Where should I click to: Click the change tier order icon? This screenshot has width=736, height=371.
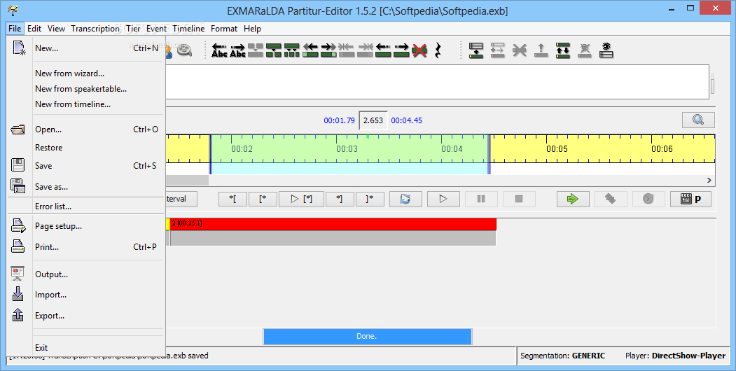[562, 50]
